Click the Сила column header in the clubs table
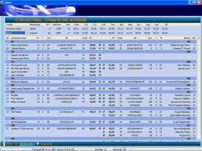 click(76, 25)
